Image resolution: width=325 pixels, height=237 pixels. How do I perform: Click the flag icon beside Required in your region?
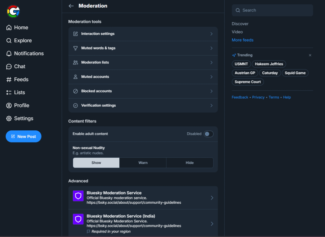pos(89,231)
